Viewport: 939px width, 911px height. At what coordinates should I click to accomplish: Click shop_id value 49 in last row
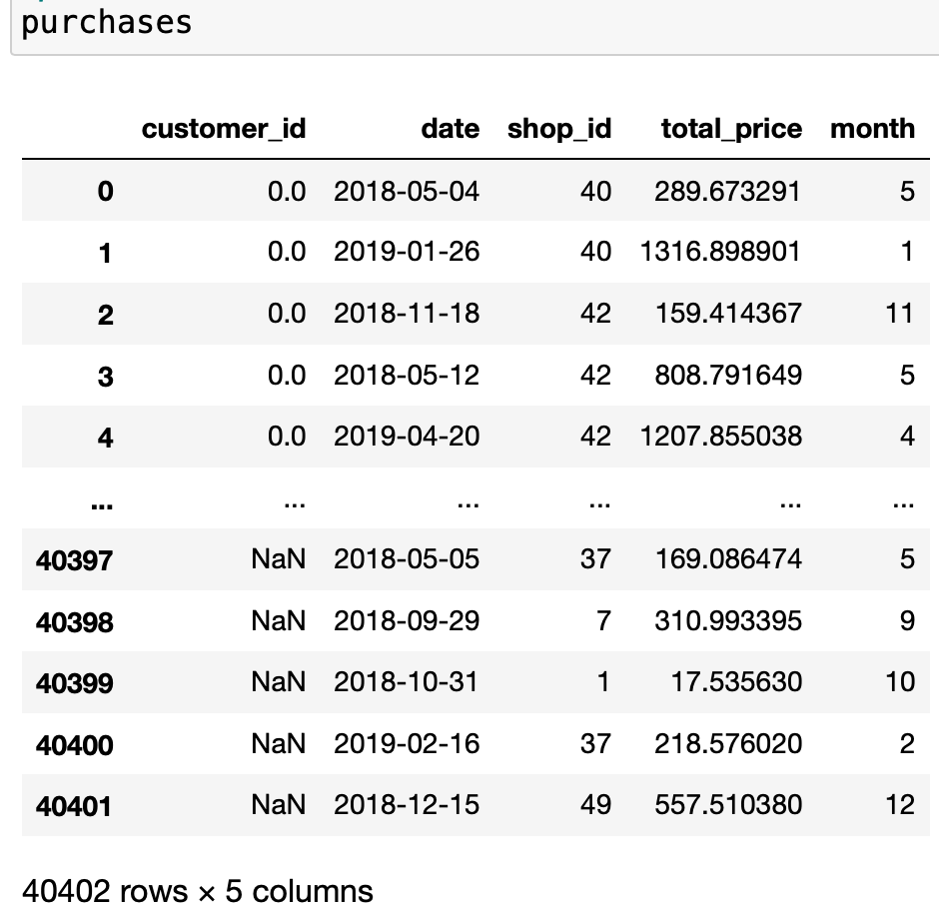[x=595, y=804]
